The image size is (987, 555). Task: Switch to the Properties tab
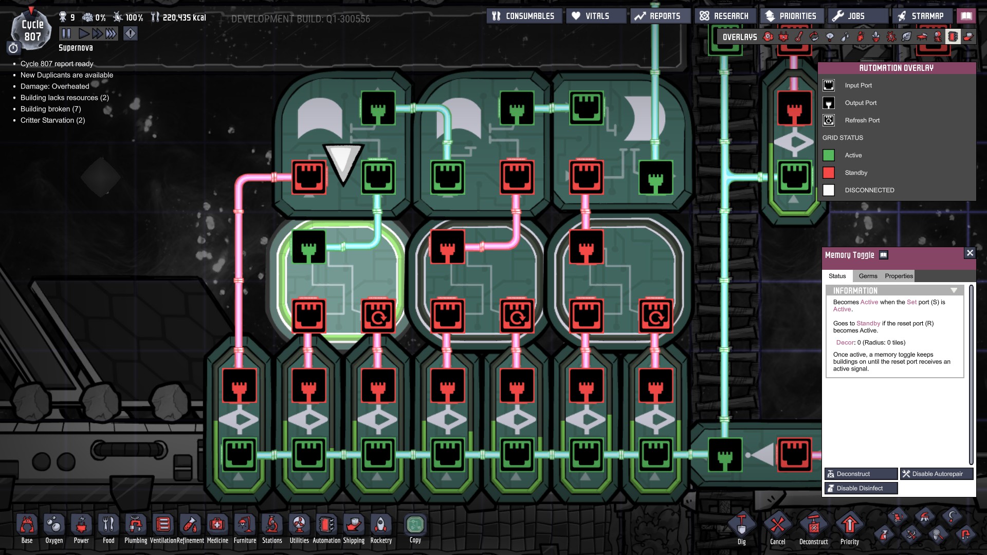click(899, 276)
